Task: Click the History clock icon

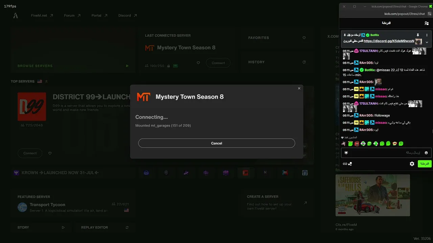Action: [304, 62]
